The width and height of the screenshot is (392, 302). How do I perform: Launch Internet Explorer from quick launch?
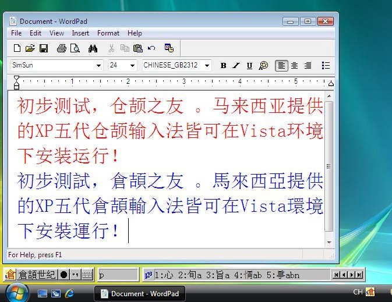(x=69, y=293)
